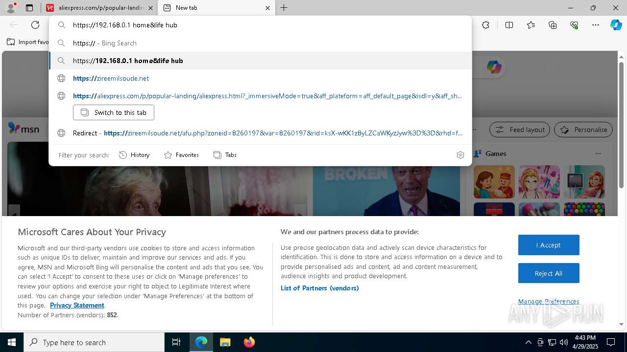Add a new browser tab

pos(284,8)
